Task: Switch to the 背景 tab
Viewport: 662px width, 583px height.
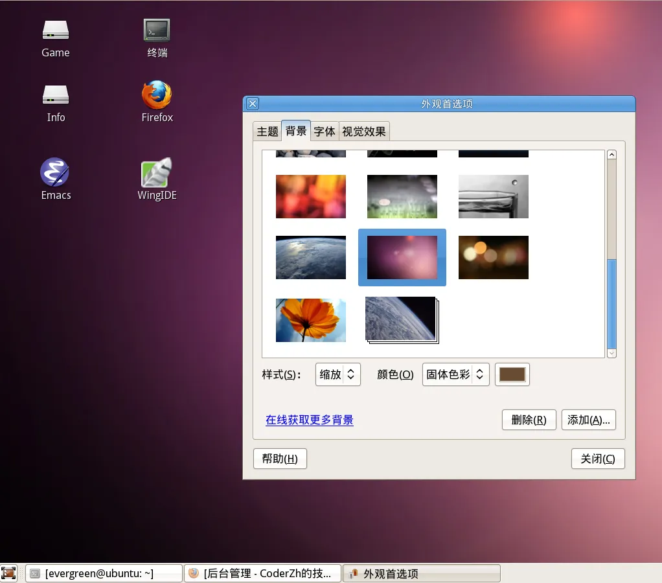Action: [295, 131]
